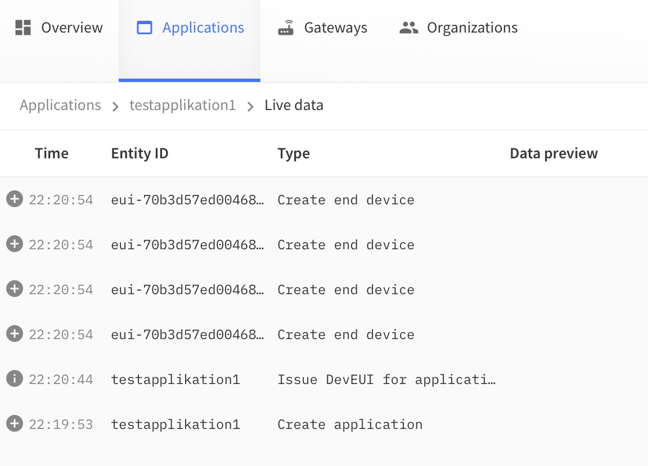This screenshot has height=466, width=648.
Task: Select Live data breadcrumb item
Action: tap(294, 105)
